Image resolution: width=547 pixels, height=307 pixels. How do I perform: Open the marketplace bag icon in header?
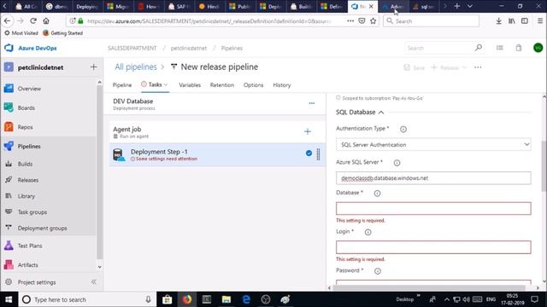[519, 48]
